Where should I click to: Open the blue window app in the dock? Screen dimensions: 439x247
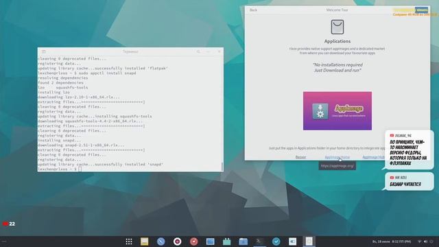pyautogui.click(x=211, y=242)
